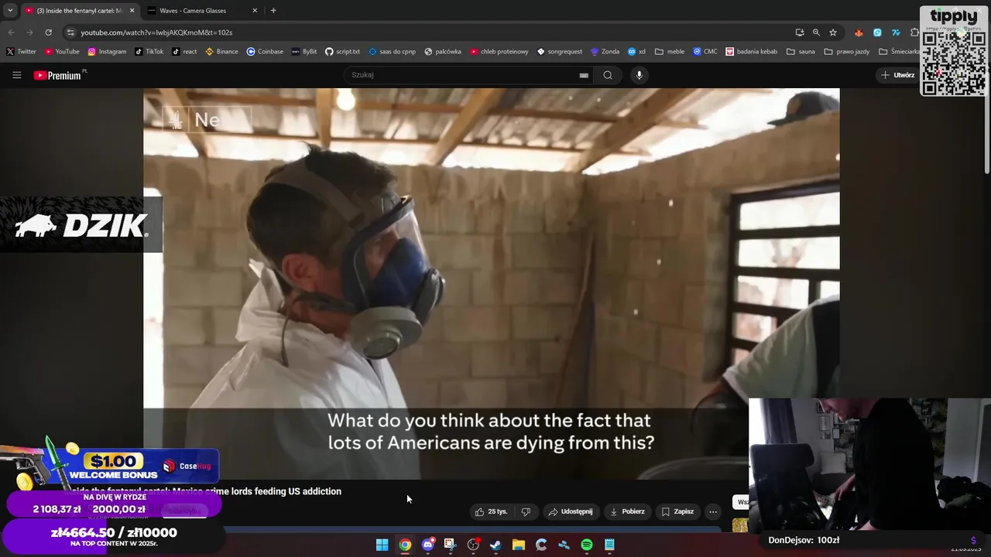The height and width of the screenshot is (557, 991).
Task: Click the video player to pause
Action: click(491, 282)
